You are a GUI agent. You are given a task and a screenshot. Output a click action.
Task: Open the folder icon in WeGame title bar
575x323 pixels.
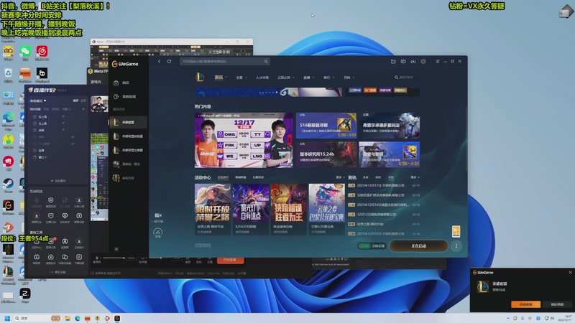pyautogui.click(x=393, y=61)
